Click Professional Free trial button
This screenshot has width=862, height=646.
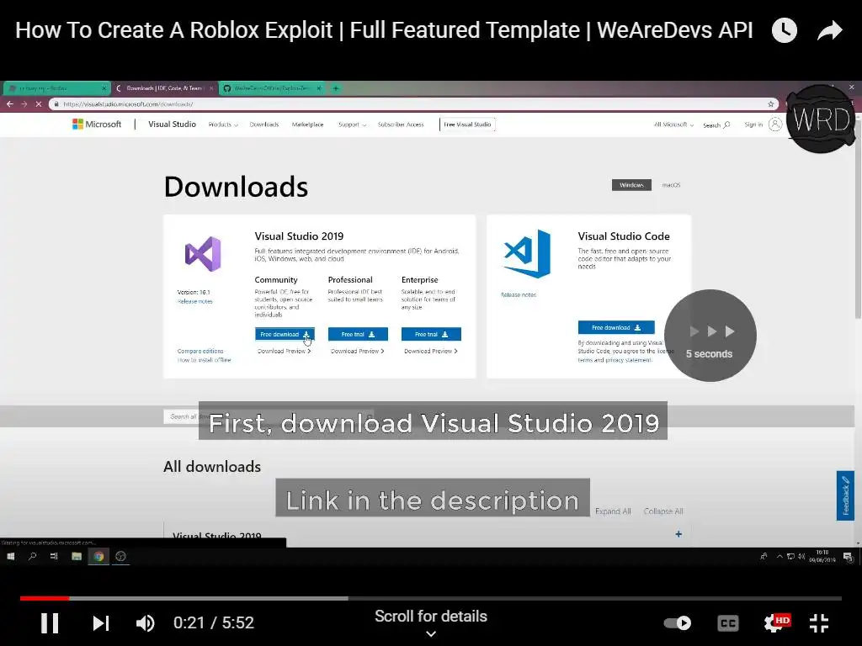click(358, 334)
